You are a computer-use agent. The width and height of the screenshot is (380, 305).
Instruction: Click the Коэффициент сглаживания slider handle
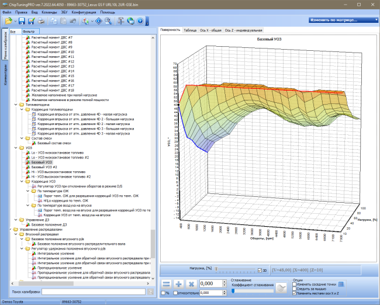pyautogui.click(x=233, y=291)
